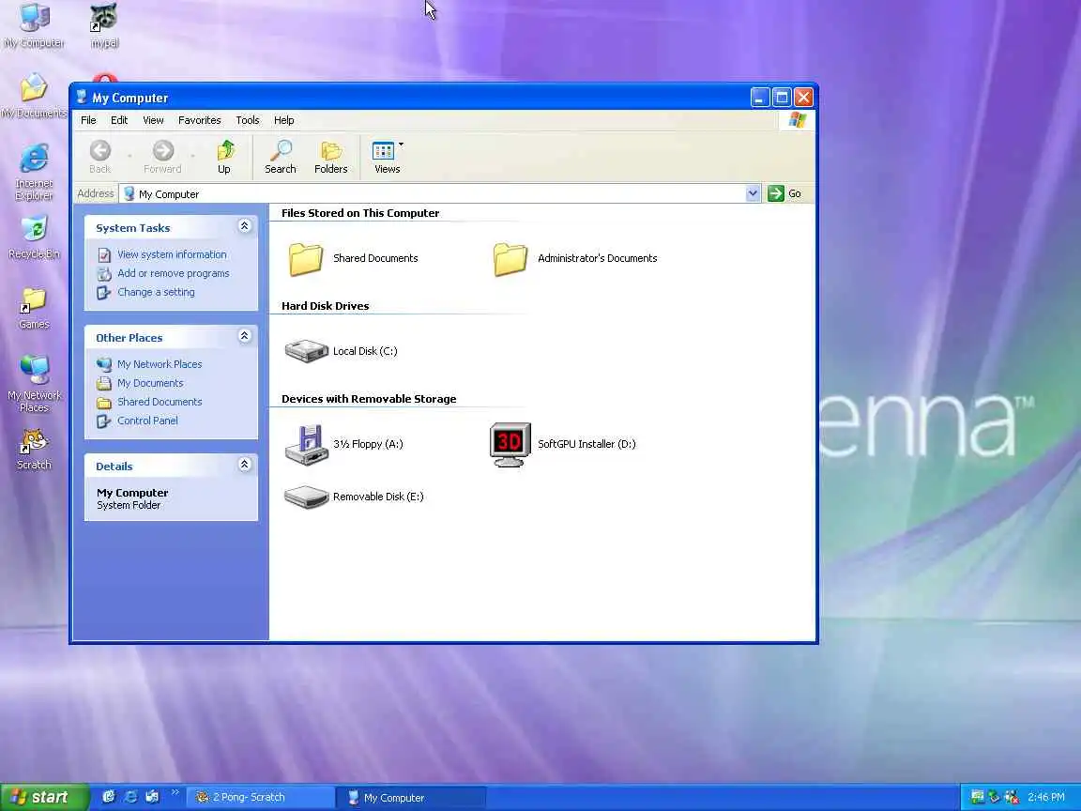Open My Network Places link in sidebar

click(160, 364)
